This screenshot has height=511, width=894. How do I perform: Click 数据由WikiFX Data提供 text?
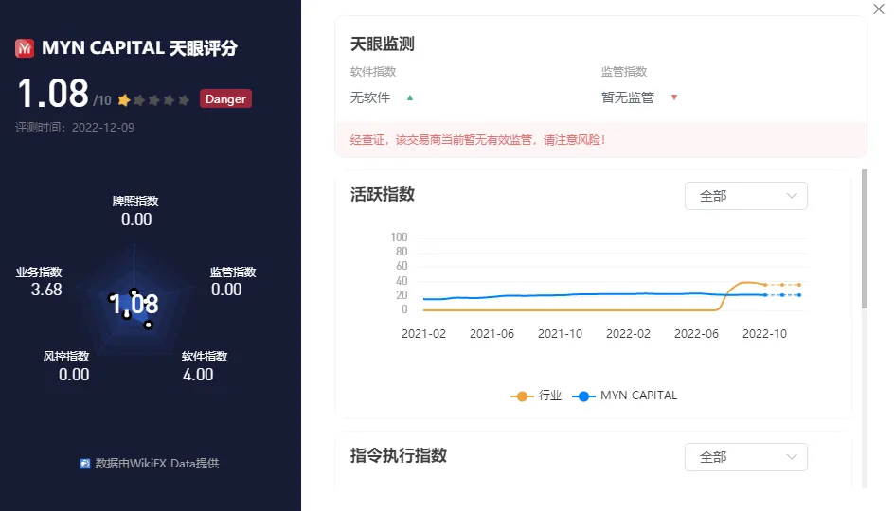(157, 464)
